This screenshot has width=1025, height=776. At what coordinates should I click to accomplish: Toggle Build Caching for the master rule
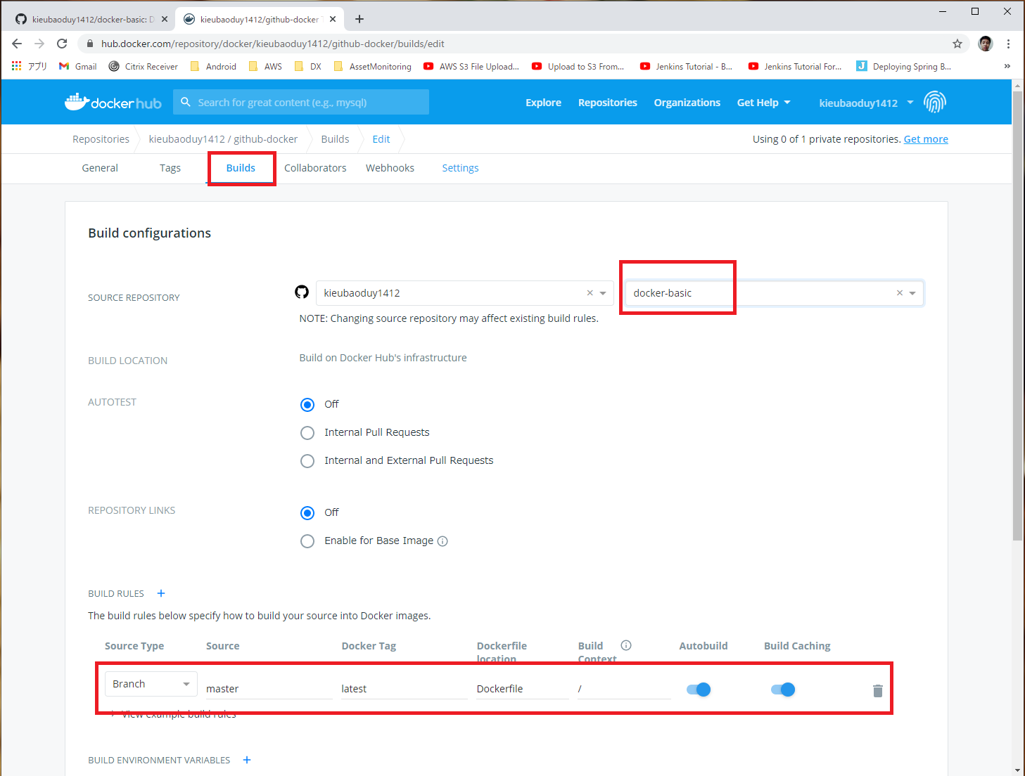coord(783,690)
